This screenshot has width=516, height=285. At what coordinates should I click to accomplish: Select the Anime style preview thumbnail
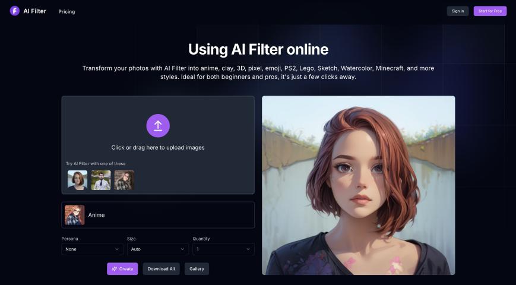tap(75, 215)
